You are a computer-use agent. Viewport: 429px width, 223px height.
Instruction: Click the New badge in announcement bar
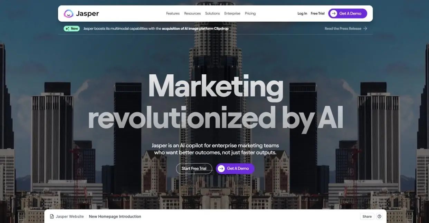pos(71,29)
